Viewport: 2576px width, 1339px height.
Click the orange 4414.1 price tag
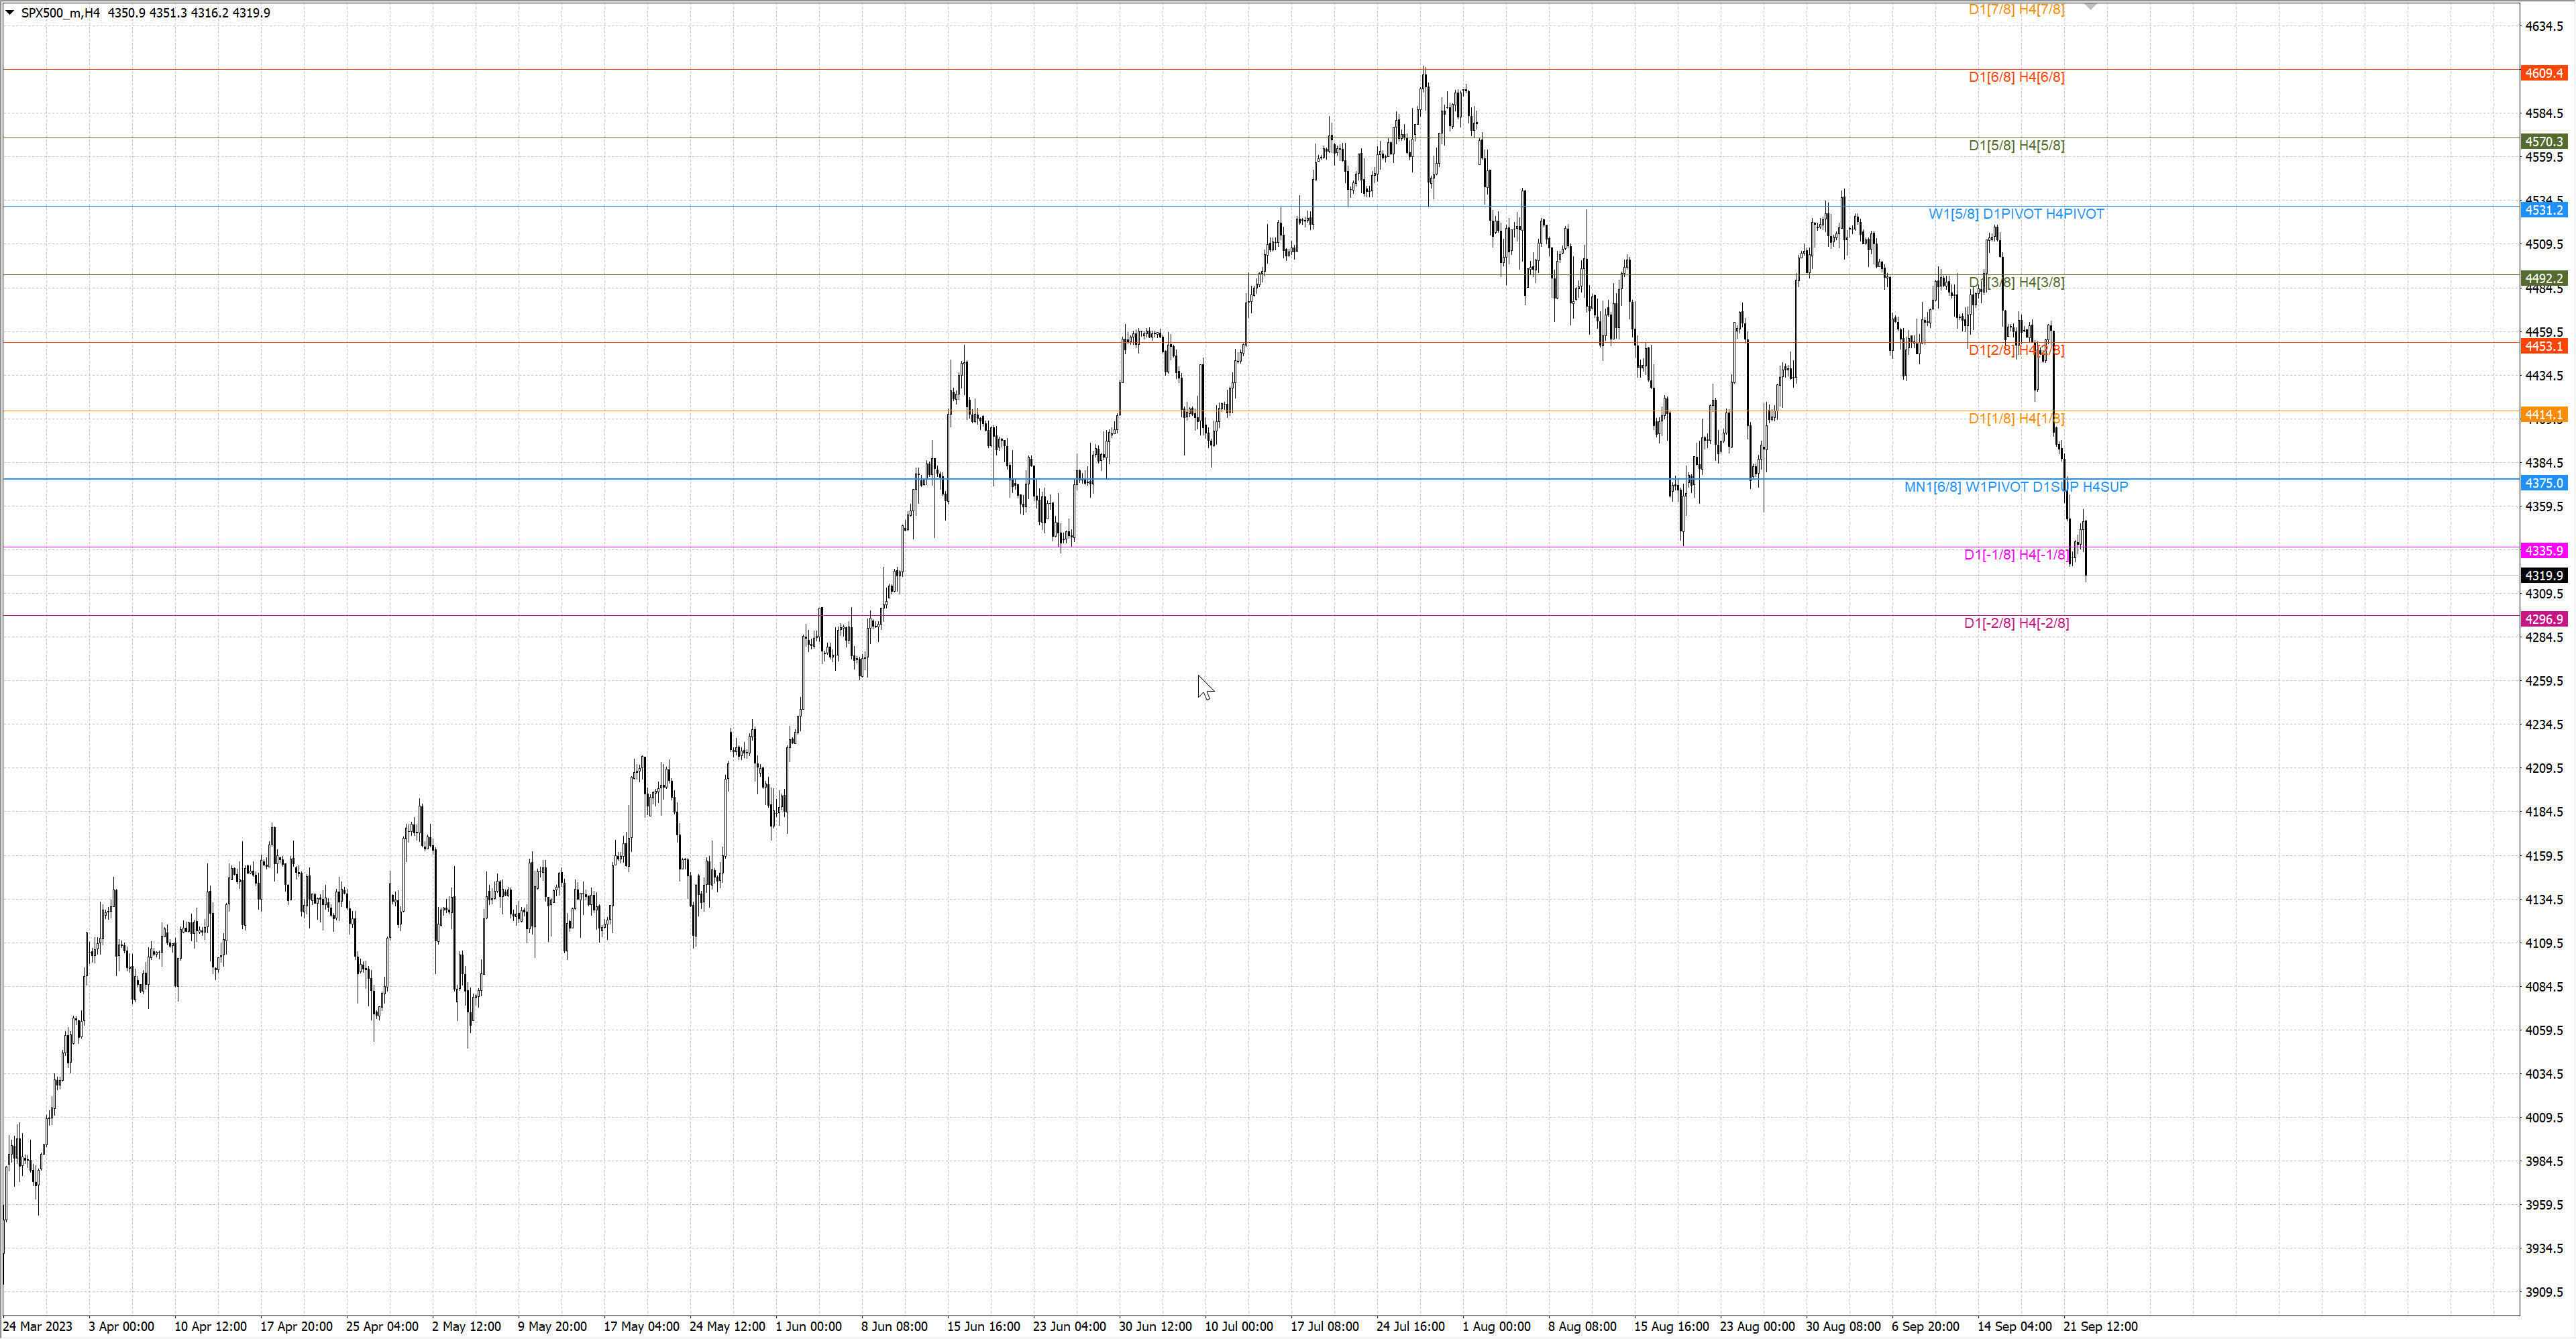point(2543,415)
